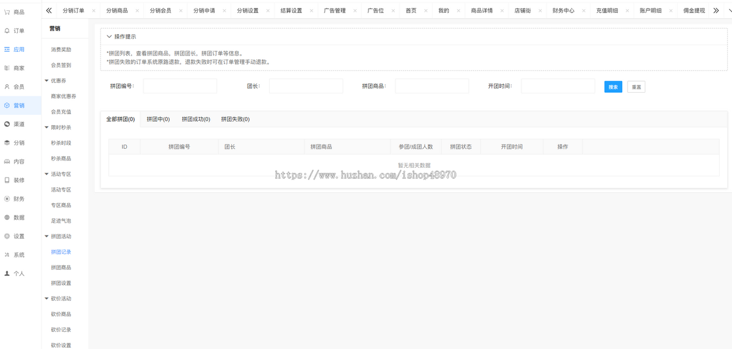
Task: Collapse the 操作提示 panel
Action: click(109, 37)
